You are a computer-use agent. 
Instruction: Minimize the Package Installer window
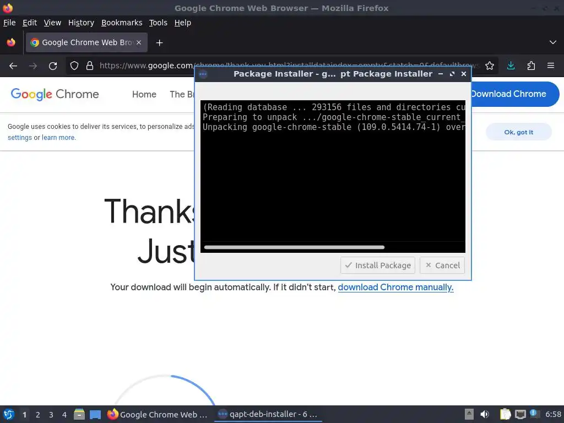(441, 74)
